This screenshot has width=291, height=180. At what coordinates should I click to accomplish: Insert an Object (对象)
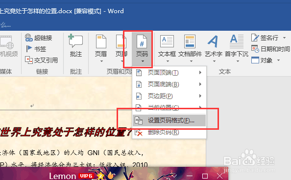click(262, 60)
